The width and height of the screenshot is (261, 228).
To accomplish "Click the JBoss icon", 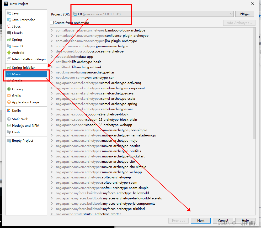I will click(x=9, y=26).
